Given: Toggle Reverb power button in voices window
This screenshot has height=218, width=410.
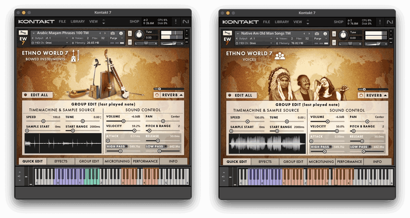Looking at the screenshot, I should 361,95.
